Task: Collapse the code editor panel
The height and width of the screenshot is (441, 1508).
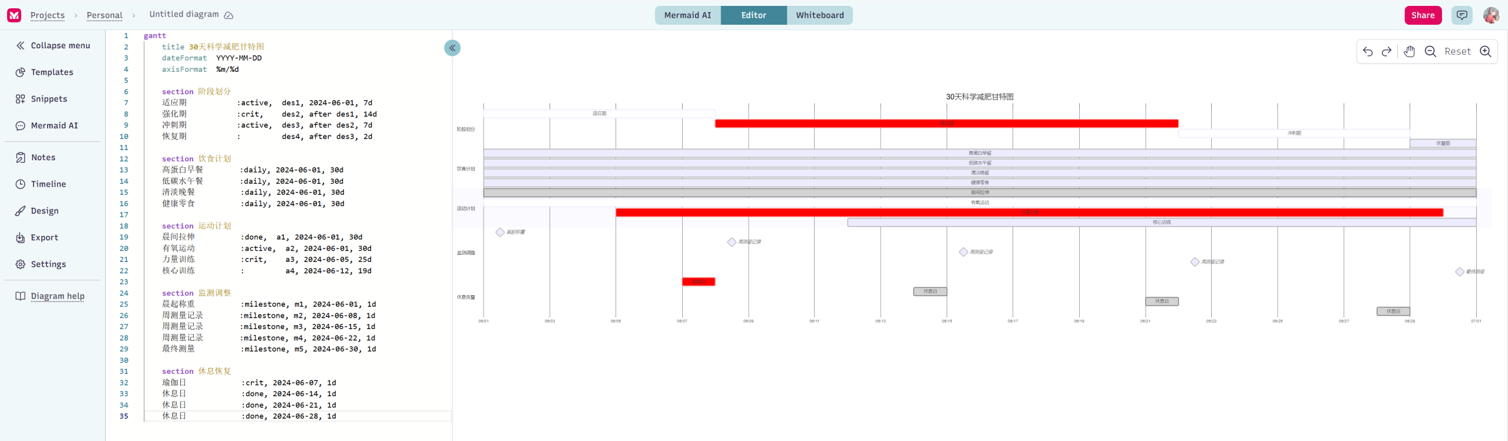Action: click(x=452, y=48)
